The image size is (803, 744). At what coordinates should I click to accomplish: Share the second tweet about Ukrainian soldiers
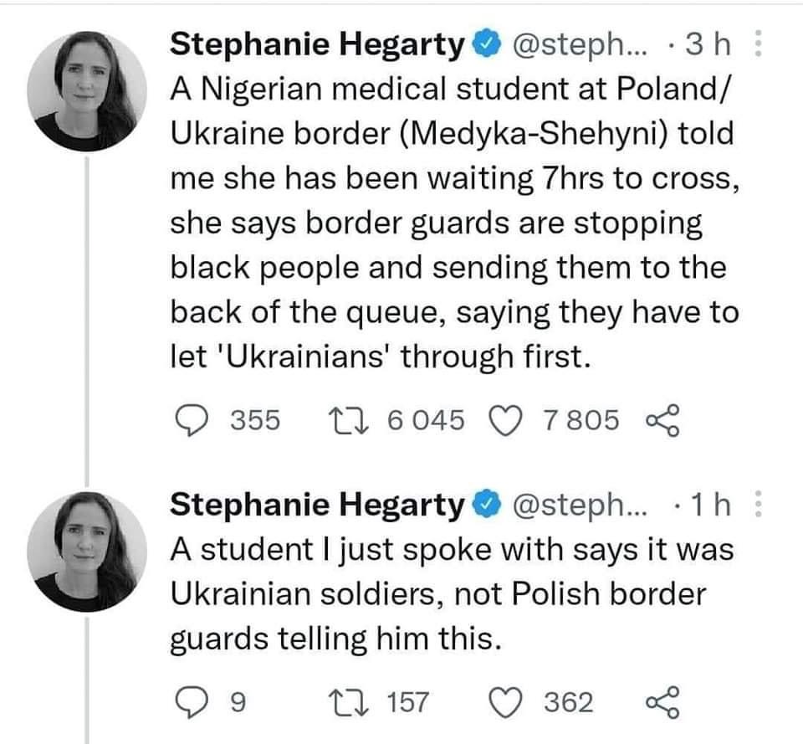662,702
